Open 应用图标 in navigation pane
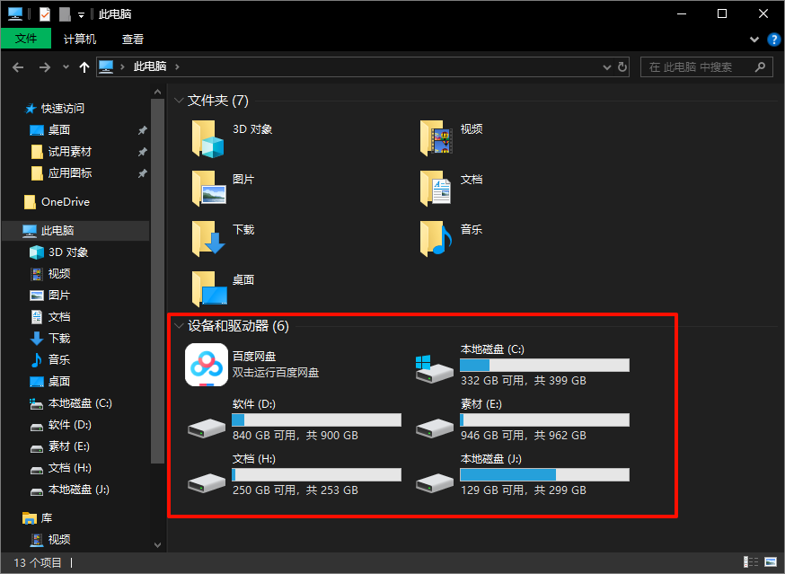The image size is (785, 574). (x=69, y=173)
